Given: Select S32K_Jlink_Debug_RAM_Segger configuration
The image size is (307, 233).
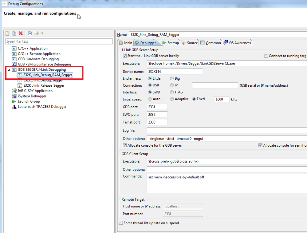Looking at the screenshot, I should point(48,75).
